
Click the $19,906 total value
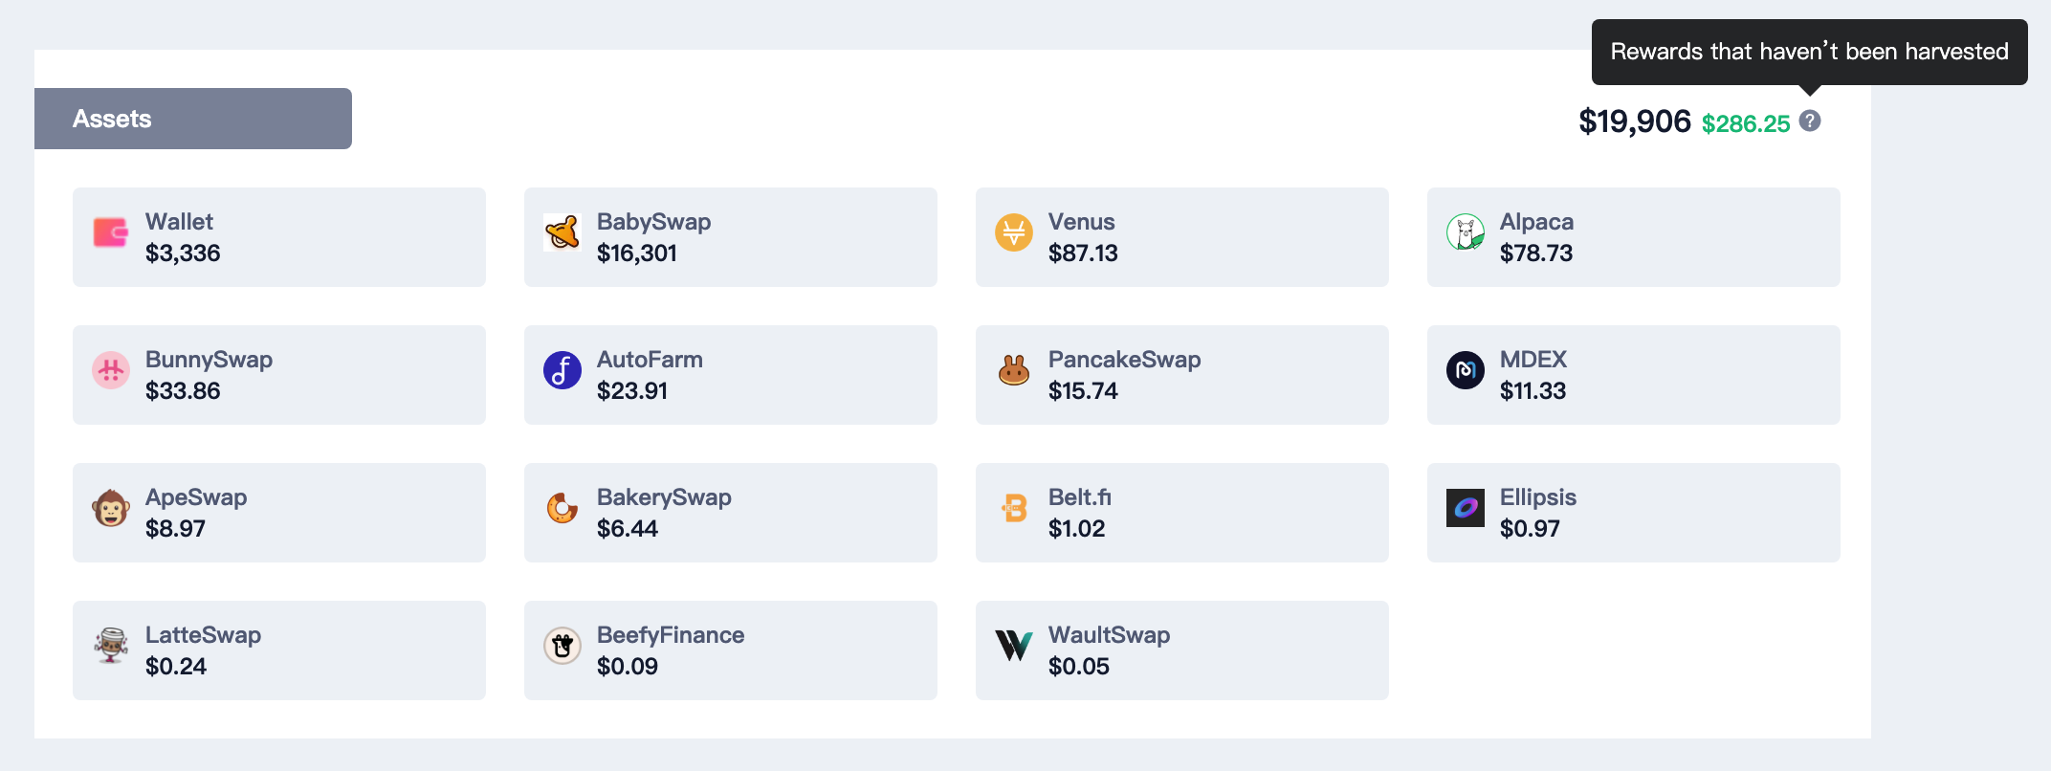coord(1635,121)
